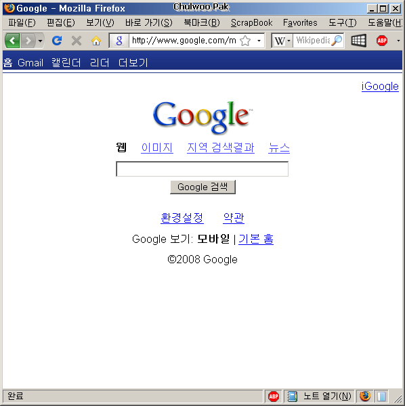Open the 도움말 help menu
Image resolution: width=405 pixels, height=406 pixels.
pos(385,23)
